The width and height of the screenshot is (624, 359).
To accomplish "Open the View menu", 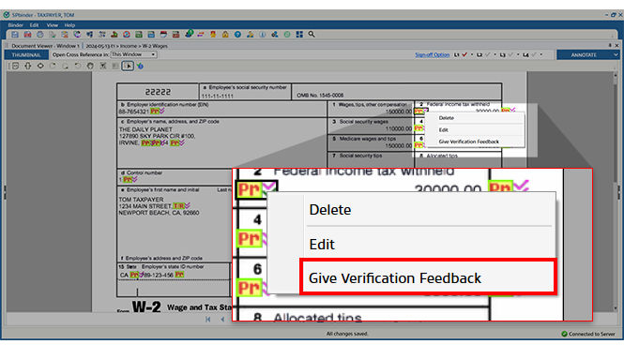I will click(x=53, y=25).
